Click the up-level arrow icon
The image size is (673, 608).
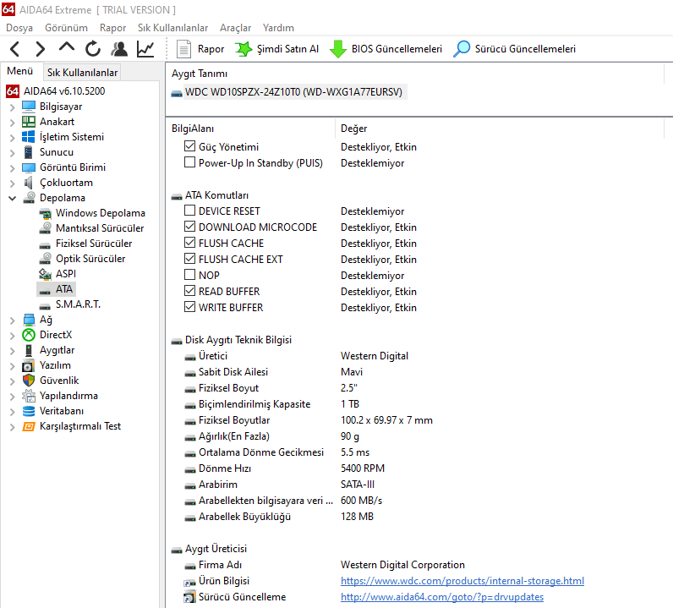(x=67, y=47)
